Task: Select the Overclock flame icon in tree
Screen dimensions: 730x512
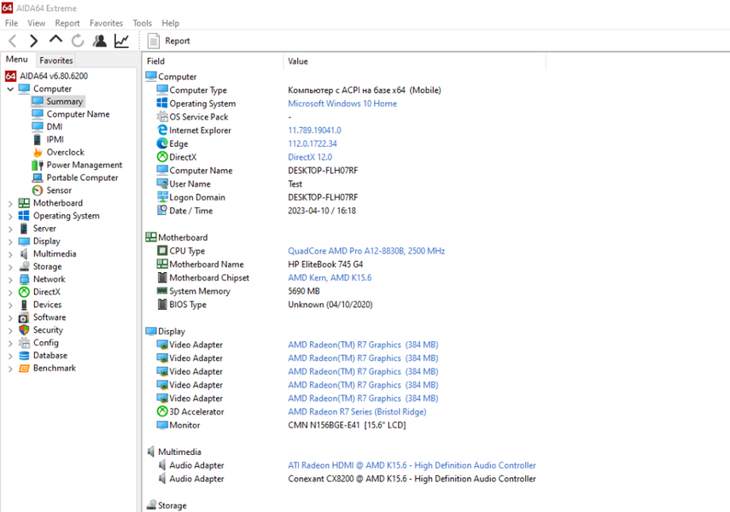Action: pos(38,152)
